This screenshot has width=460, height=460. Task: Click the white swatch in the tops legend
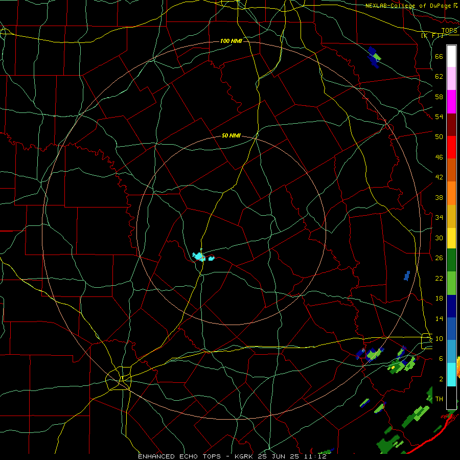[x=451, y=56]
